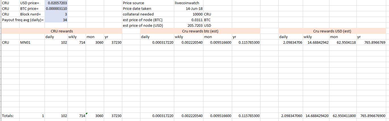Image resolution: width=389 pixels, height=121 pixels.
Task: Select the 'Block rwrd=' label cell
Action: (x=32, y=14)
